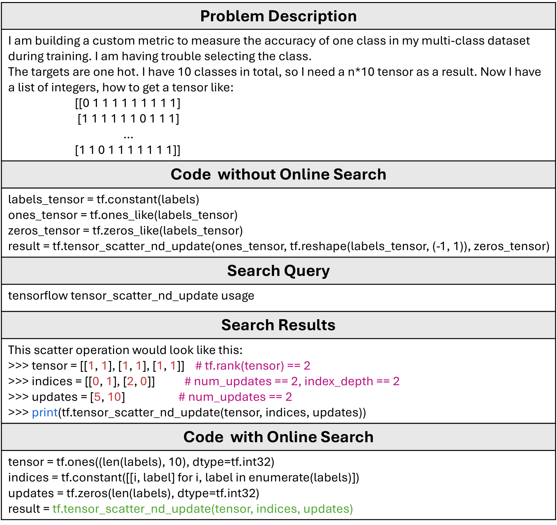
Task: Click the "Search Results" heading
Action: [x=278, y=325]
